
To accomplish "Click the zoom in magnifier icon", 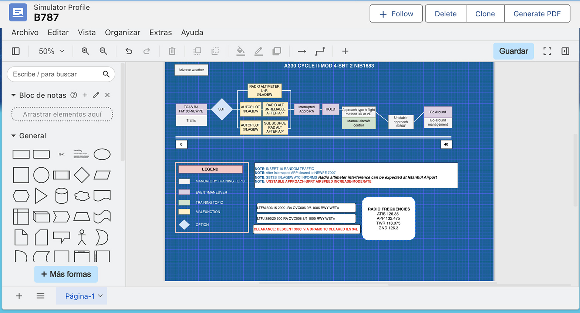I will pos(85,51).
